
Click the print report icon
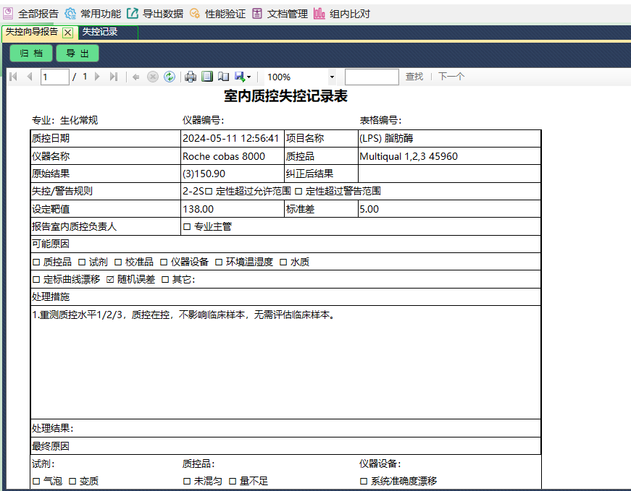point(191,77)
